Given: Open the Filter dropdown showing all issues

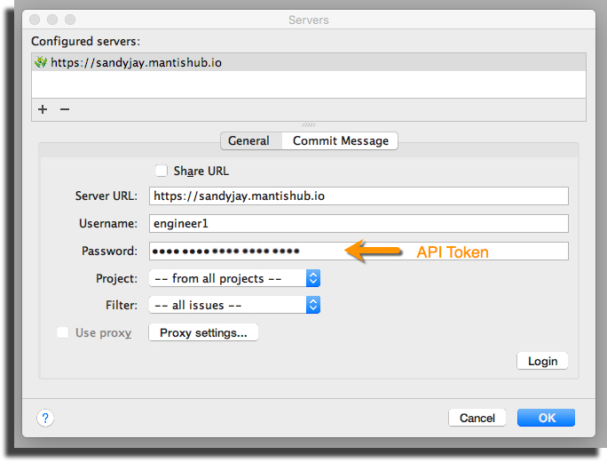Looking at the screenshot, I should [x=234, y=305].
